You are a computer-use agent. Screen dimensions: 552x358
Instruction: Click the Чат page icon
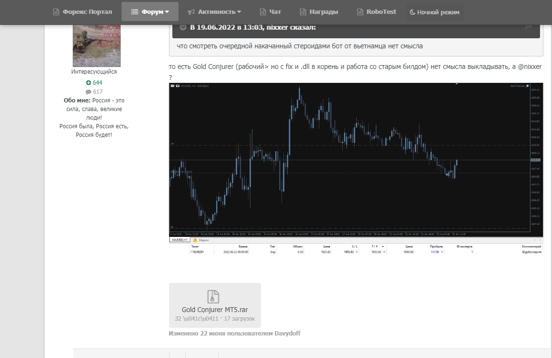tap(263, 12)
